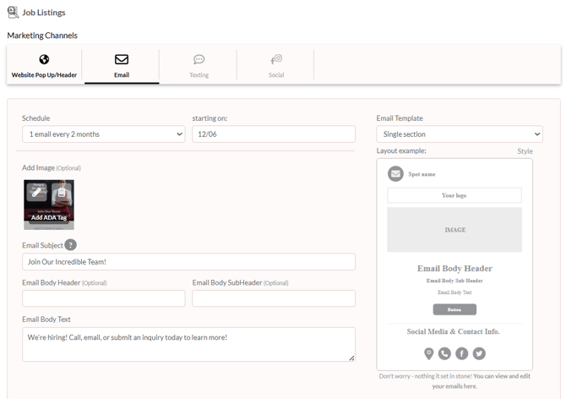
Task: Click the Style link above layout example
Action: (525, 151)
